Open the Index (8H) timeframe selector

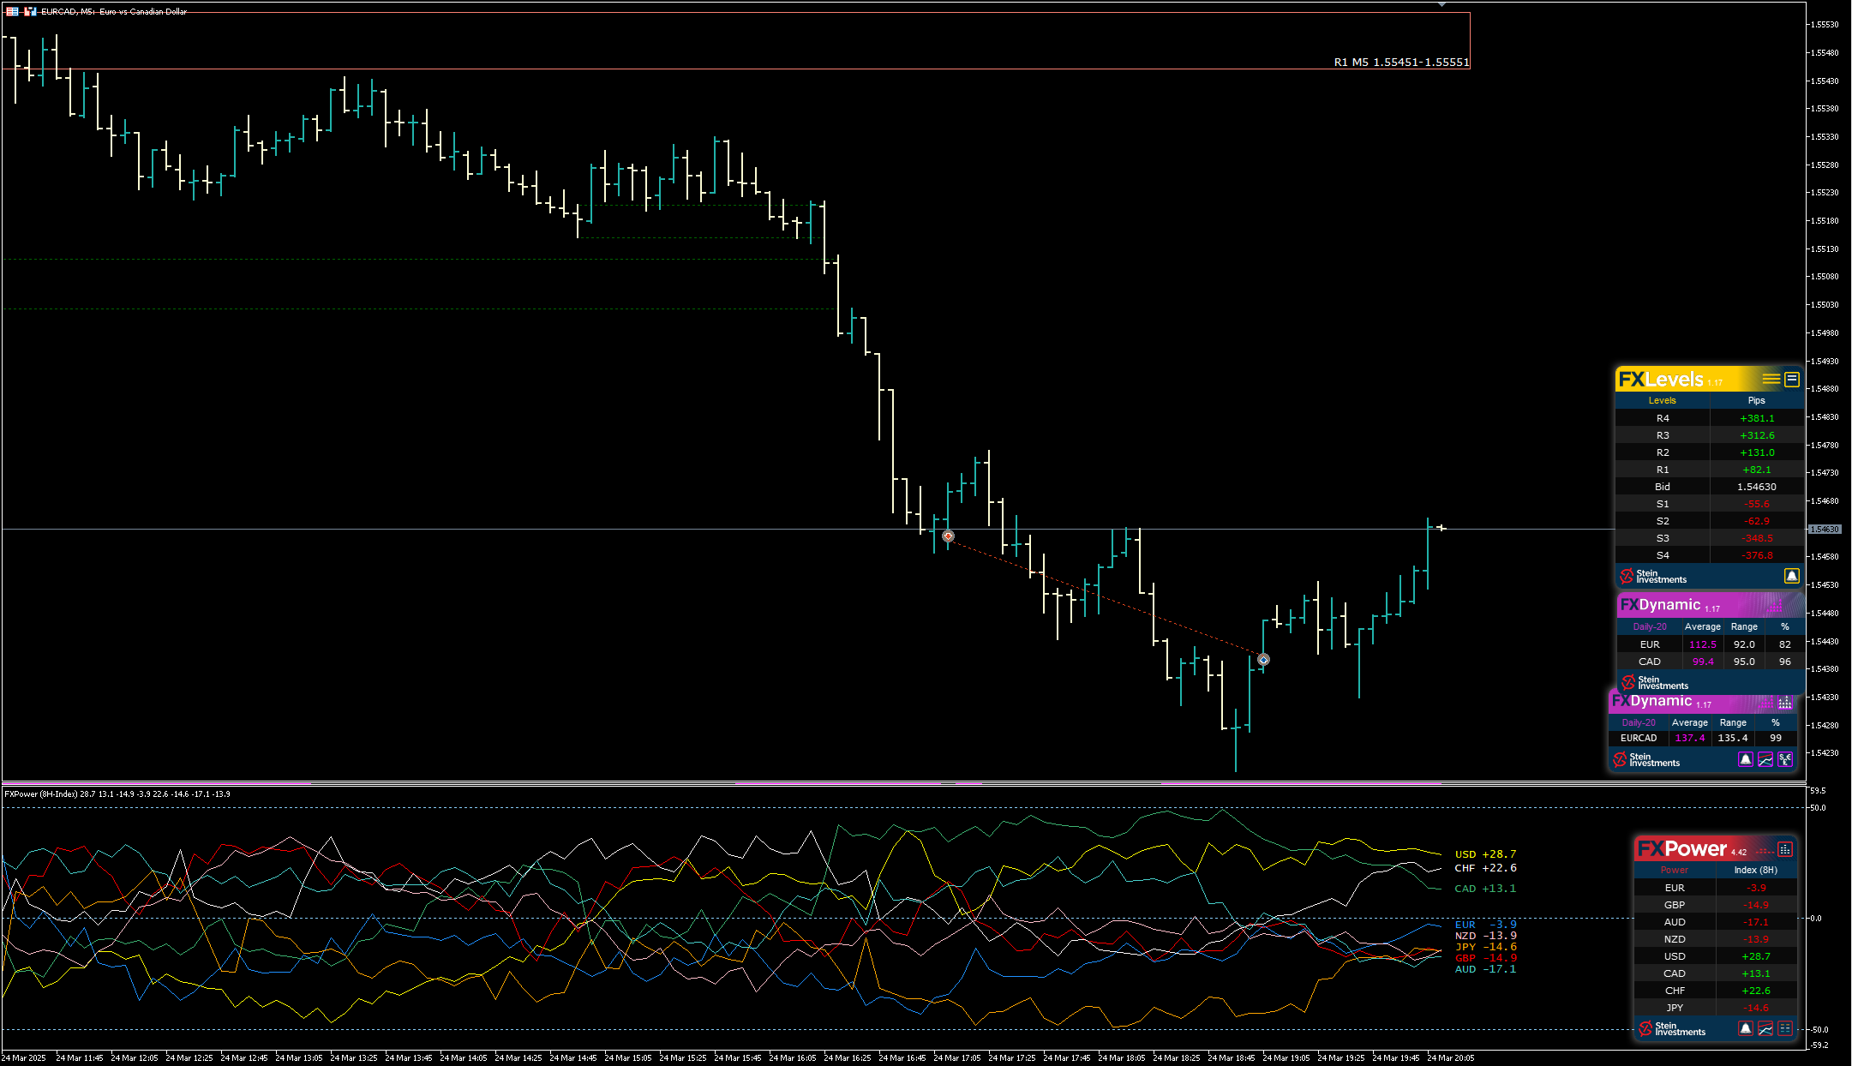click(x=1755, y=870)
